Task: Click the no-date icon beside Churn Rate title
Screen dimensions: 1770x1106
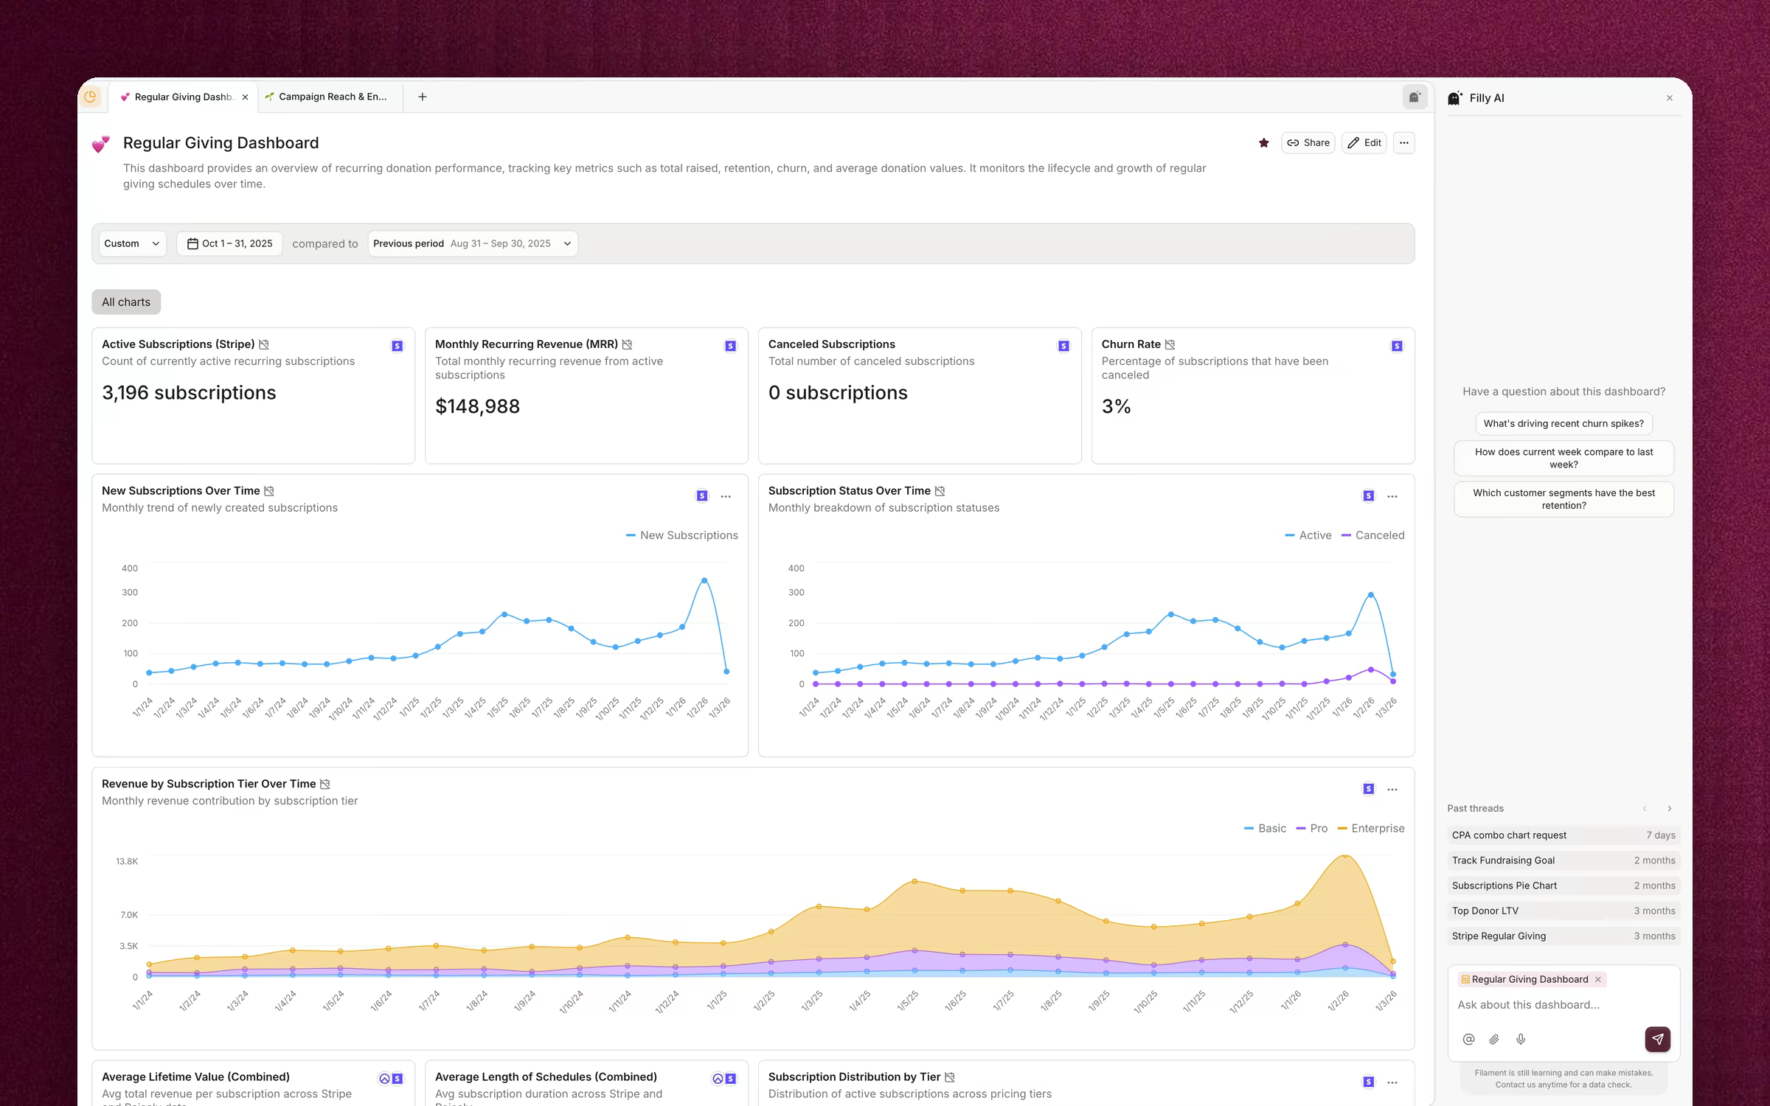Action: pyautogui.click(x=1170, y=344)
